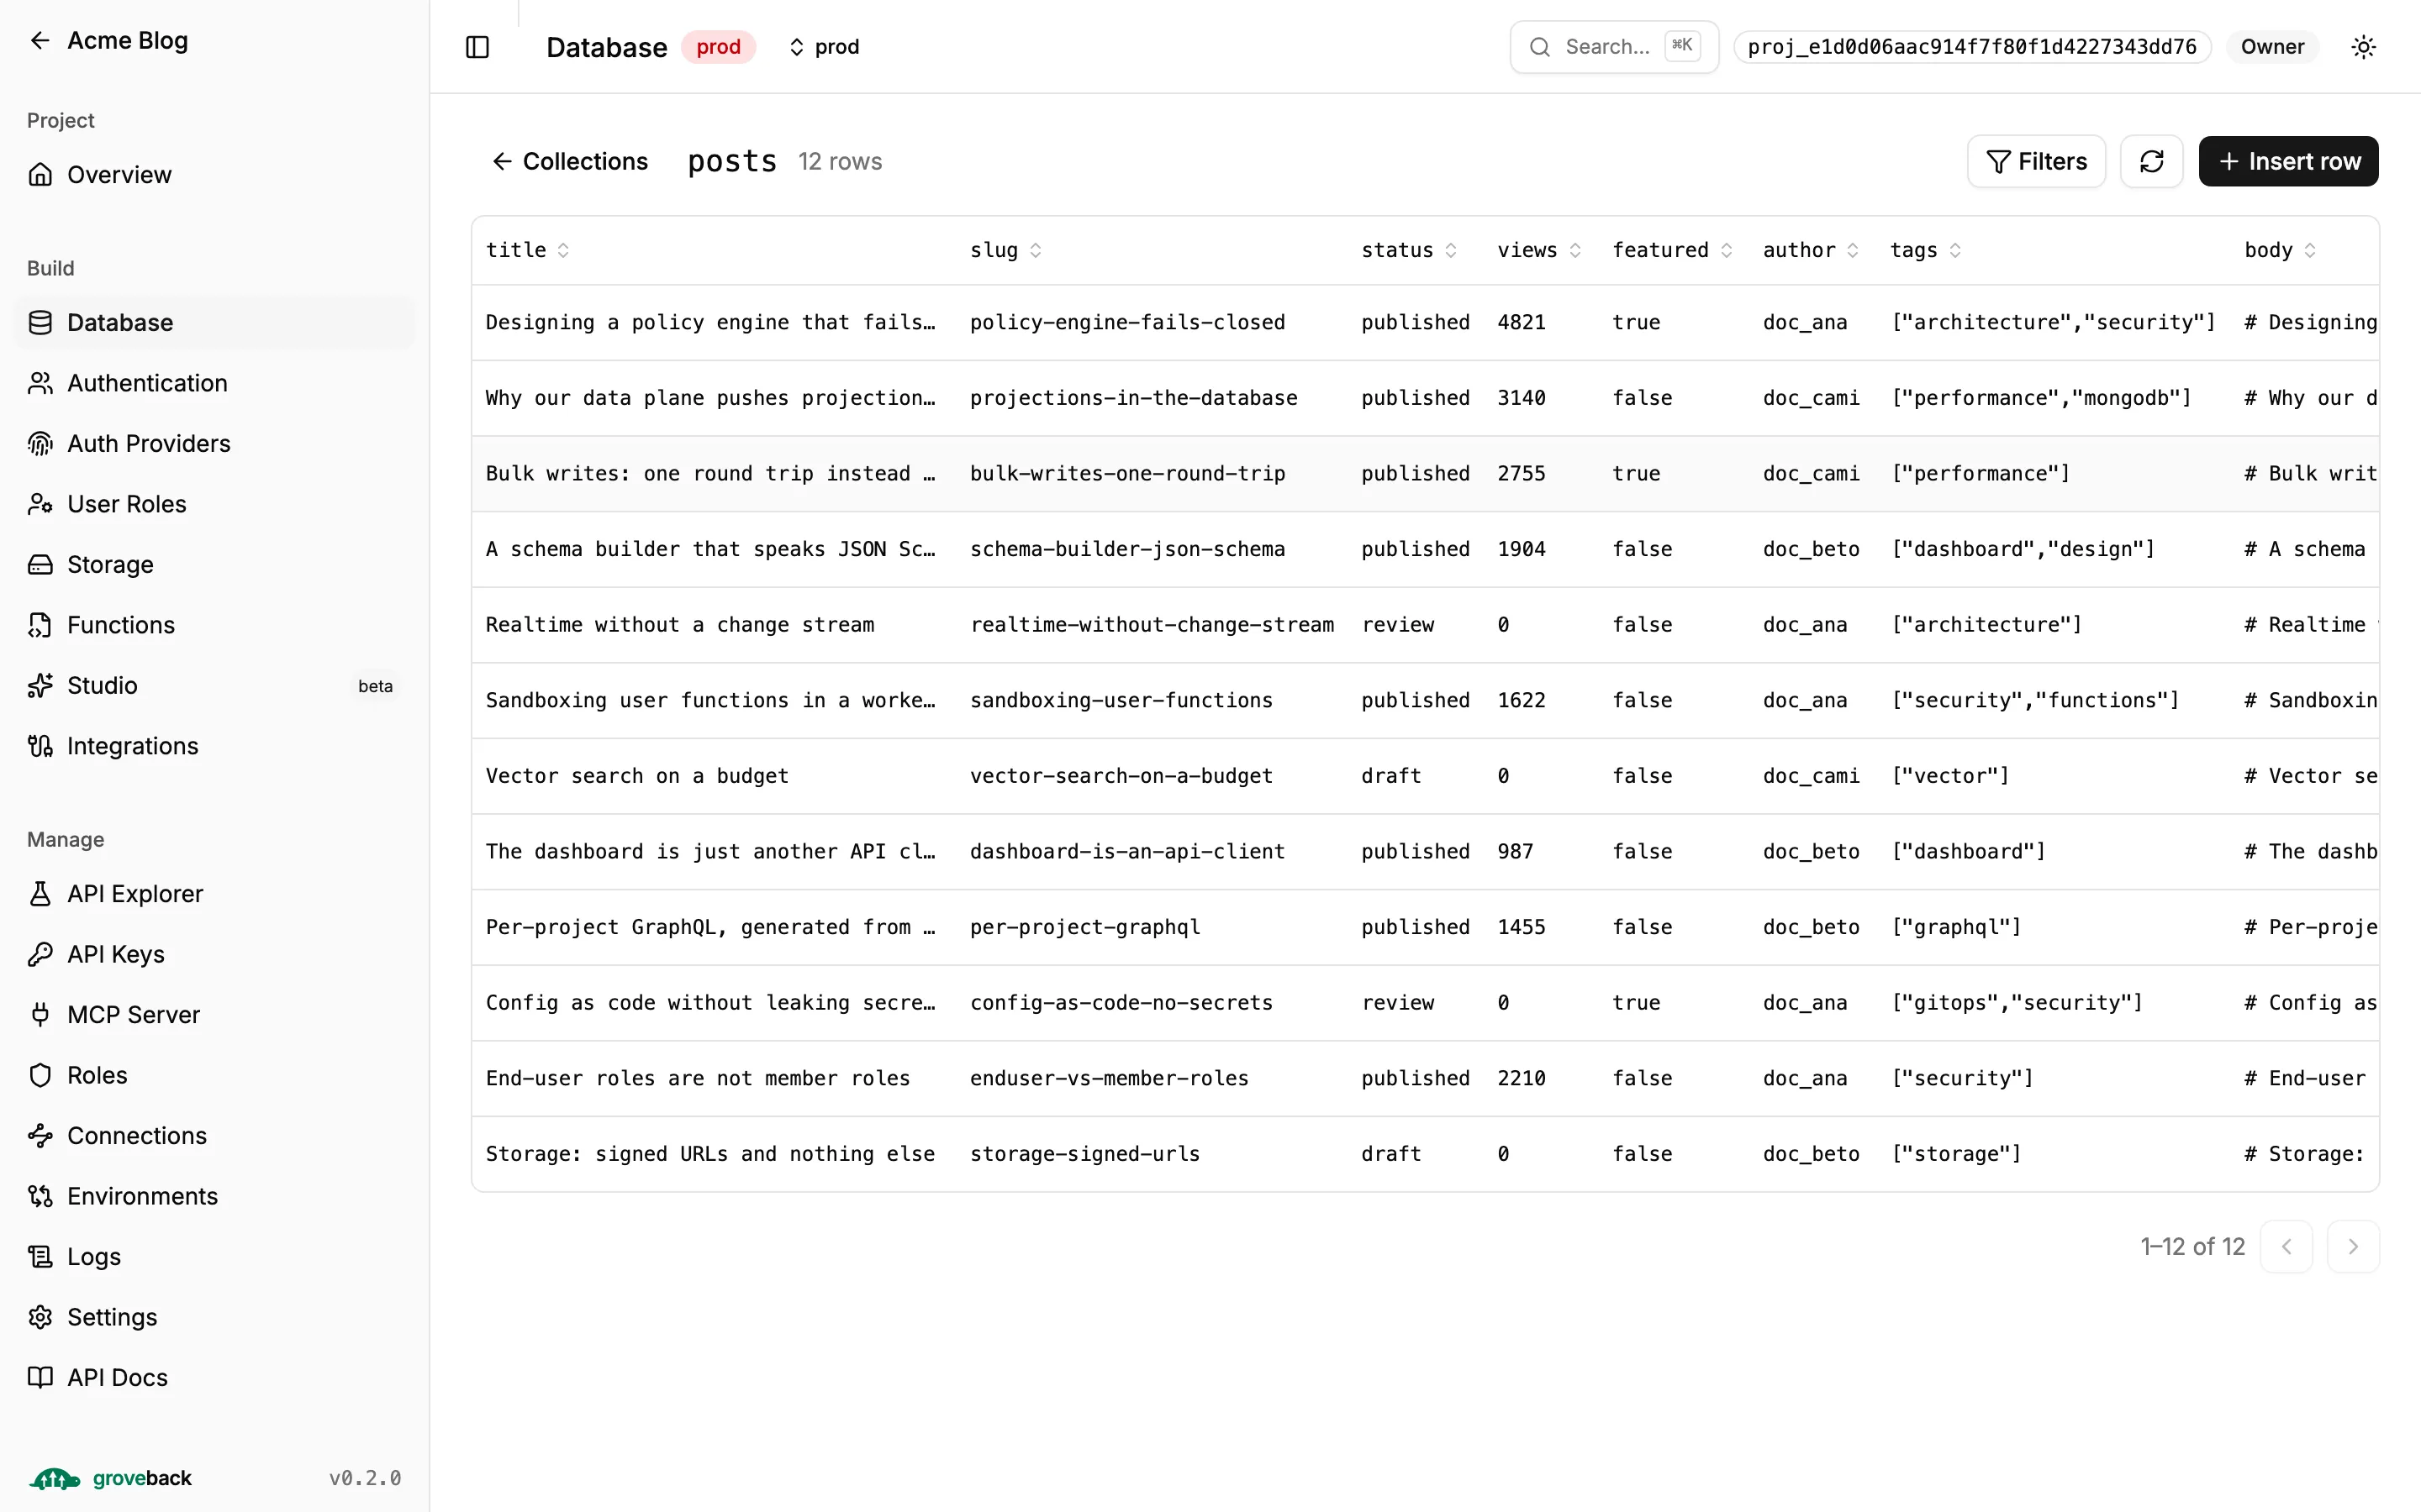Viewport: 2421px width, 1512px height.
Task: Sort by the views column
Action: click(x=1538, y=250)
